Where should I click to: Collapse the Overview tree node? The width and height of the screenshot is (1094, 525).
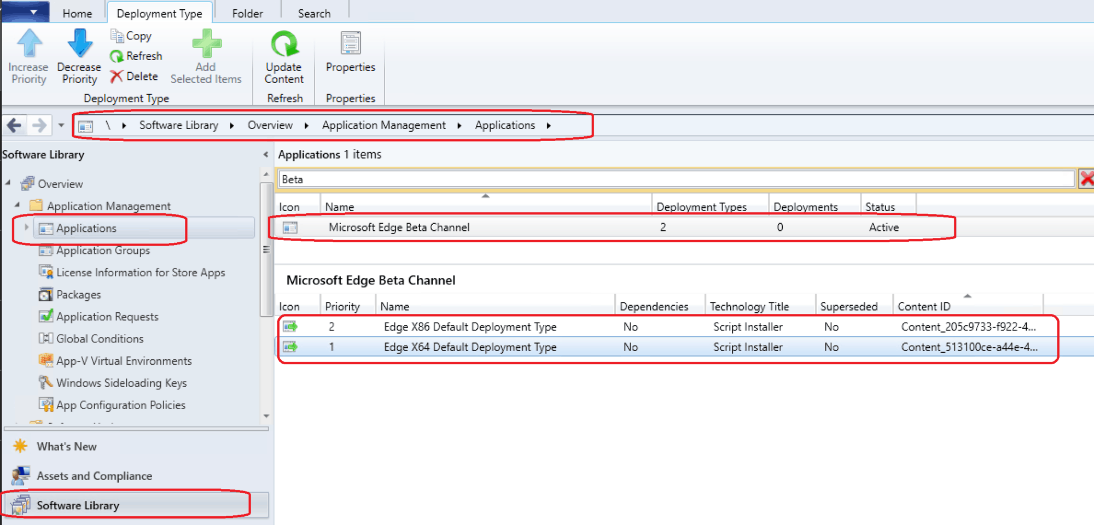pyautogui.click(x=8, y=183)
